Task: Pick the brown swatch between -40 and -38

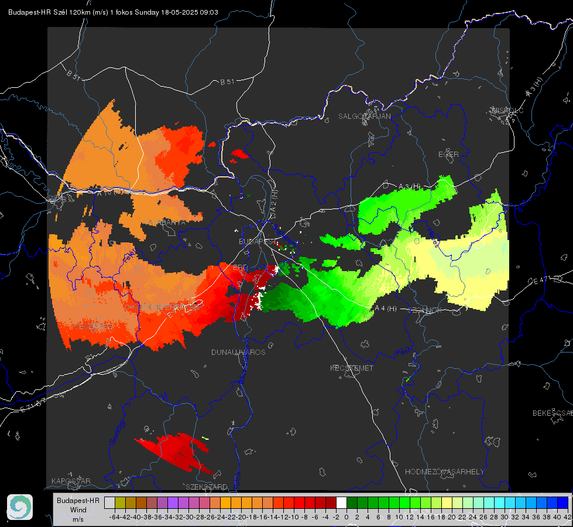Action: pos(141,502)
